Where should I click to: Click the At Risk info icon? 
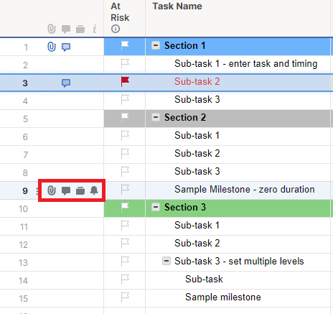pos(116,29)
